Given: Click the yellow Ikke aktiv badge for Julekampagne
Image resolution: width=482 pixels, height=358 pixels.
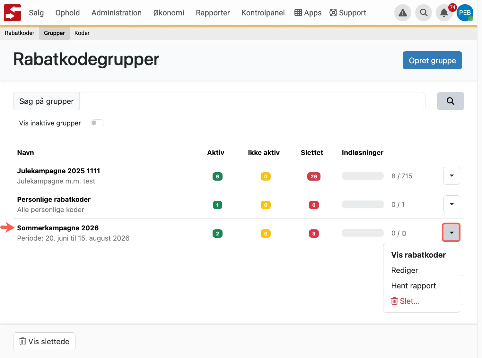Looking at the screenshot, I should point(266,176).
